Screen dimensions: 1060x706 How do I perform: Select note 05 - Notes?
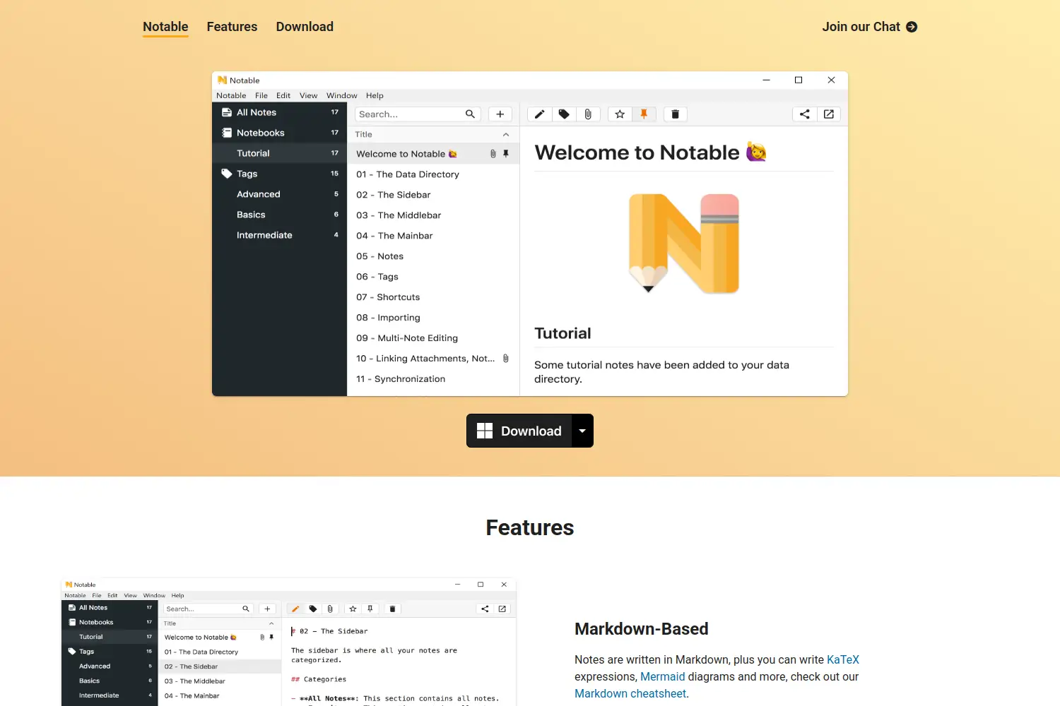433,256
